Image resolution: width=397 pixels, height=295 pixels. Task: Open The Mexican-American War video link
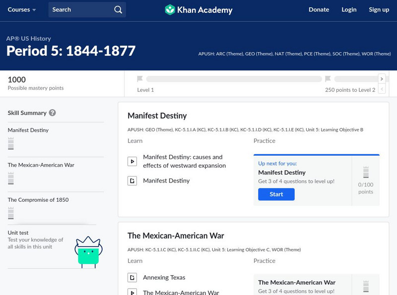[x=181, y=292]
